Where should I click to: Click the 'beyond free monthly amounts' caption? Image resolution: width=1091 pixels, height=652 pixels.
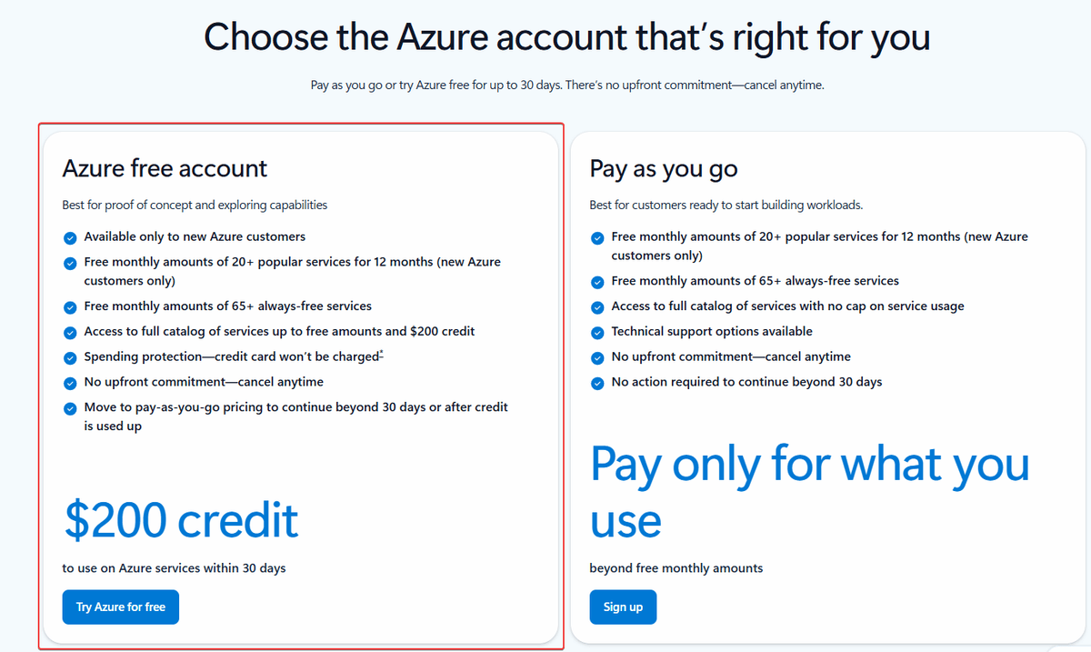tap(676, 567)
